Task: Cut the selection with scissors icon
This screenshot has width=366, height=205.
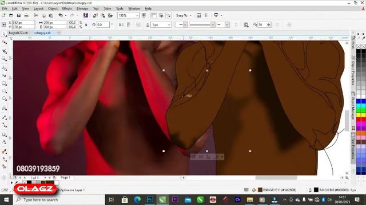Action: pos(35,15)
